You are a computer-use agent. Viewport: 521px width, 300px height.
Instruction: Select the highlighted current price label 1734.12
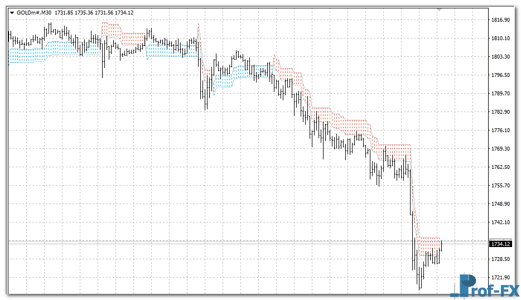click(x=500, y=244)
